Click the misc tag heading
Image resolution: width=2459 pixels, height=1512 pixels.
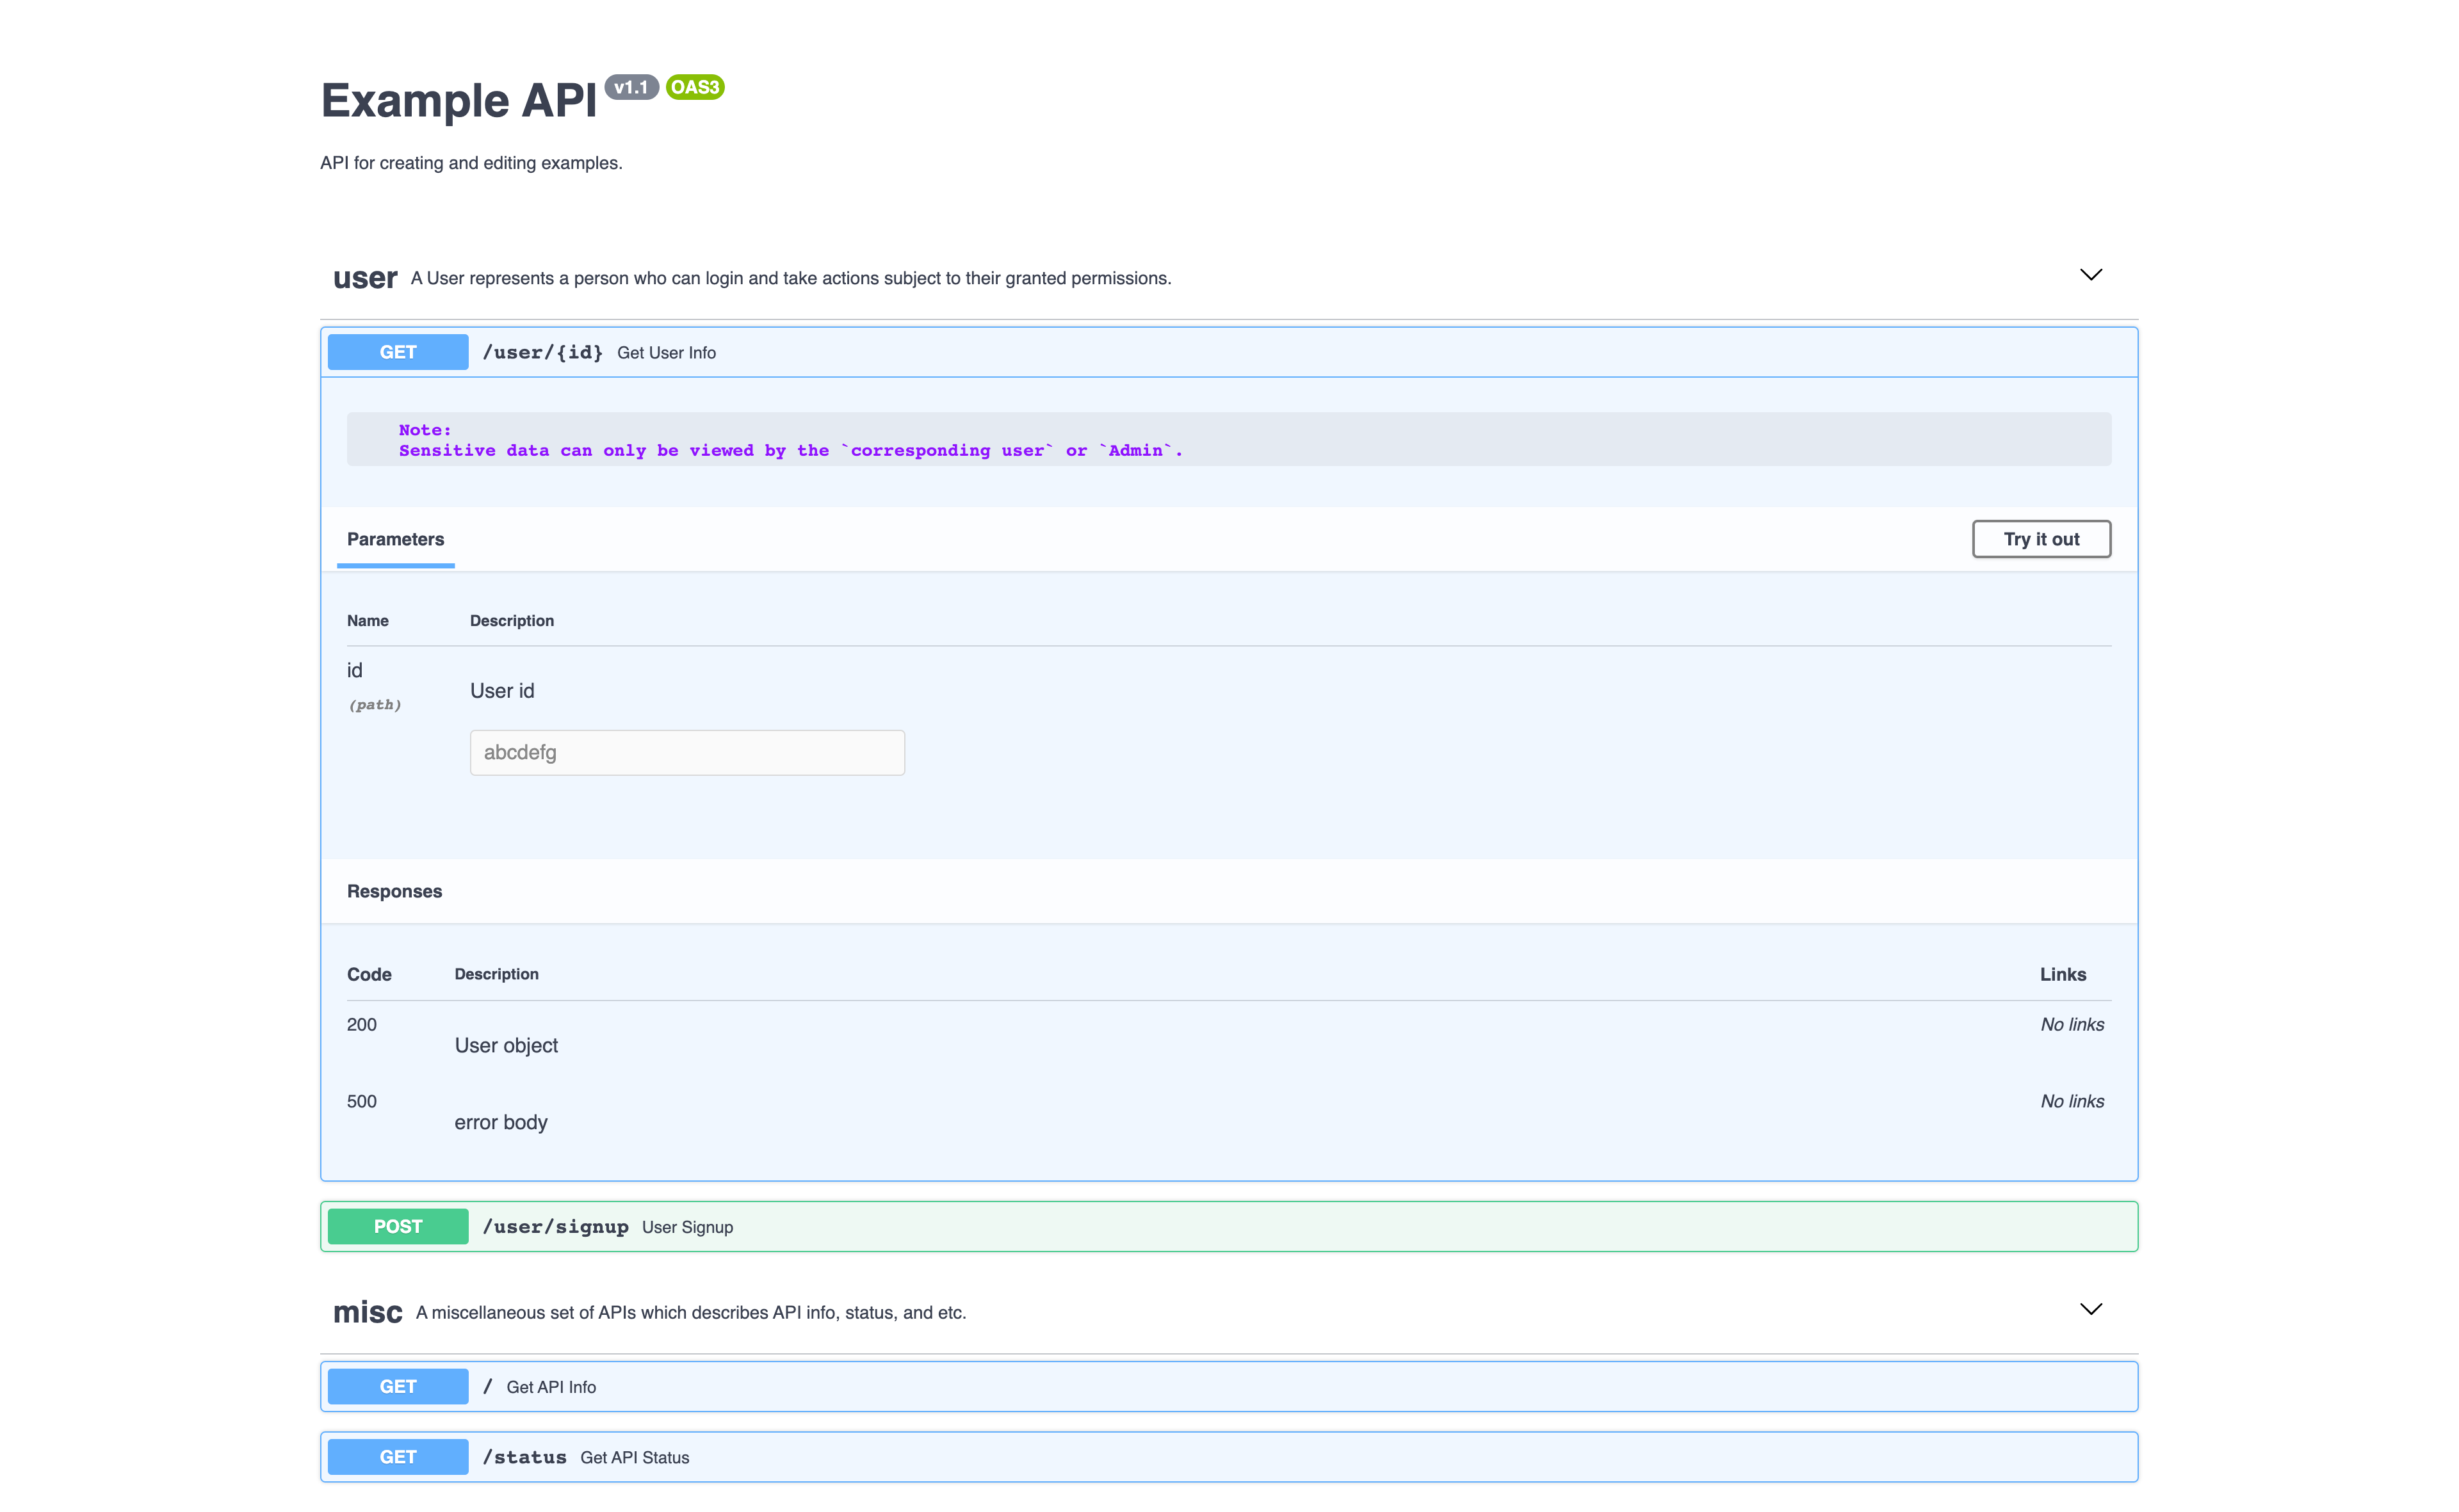[366, 1312]
